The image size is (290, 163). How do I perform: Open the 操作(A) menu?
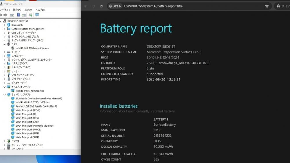[17, 10]
